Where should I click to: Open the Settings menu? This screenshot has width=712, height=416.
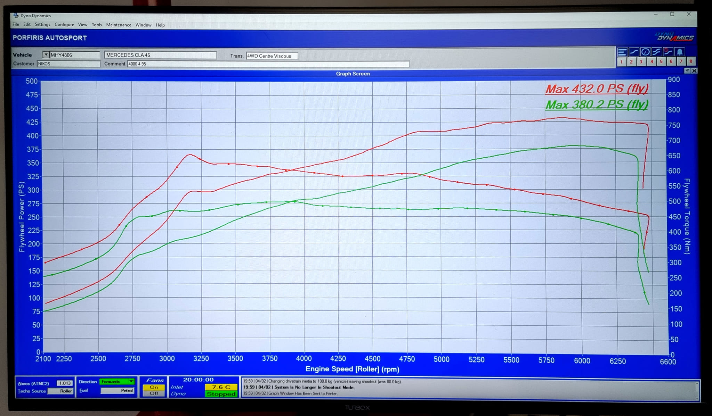pyautogui.click(x=42, y=25)
